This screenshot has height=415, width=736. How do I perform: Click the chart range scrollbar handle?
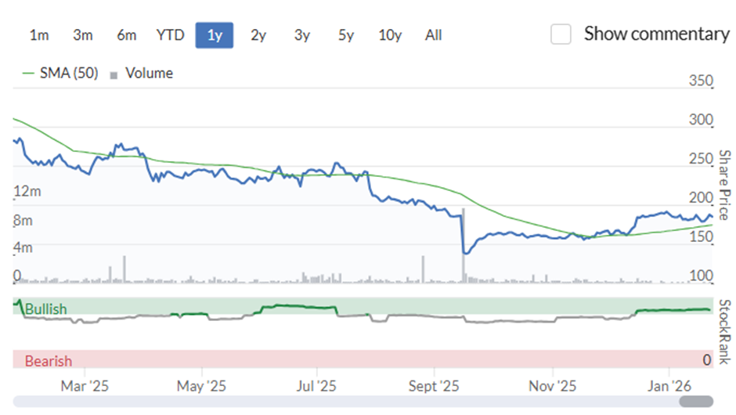(x=696, y=402)
